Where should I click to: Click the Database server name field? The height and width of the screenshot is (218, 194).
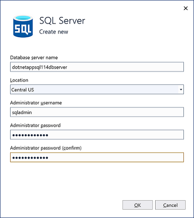click(97, 67)
